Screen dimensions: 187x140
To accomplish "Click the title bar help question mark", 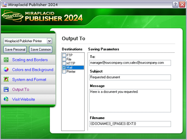I will pyautogui.click(x=175, y=5).
